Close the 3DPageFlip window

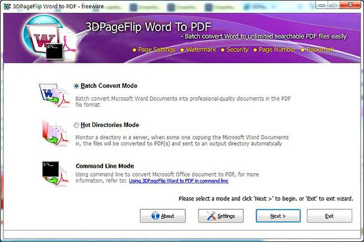[350, 5]
